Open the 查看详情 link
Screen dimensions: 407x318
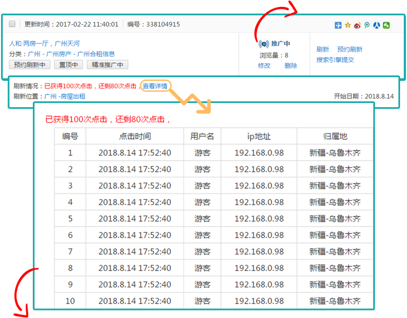pos(155,86)
